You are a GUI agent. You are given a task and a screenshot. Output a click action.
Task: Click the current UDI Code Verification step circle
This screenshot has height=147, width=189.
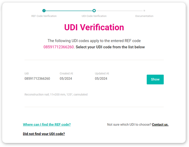(94, 11)
